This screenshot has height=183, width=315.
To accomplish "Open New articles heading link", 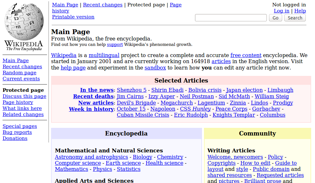I will pyautogui.click(x=96, y=103).
